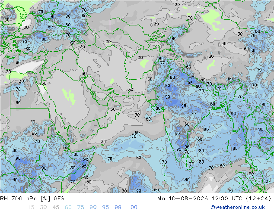Click legend value 45
The width and height of the screenshot is (274, 211).
click(56, 207)
